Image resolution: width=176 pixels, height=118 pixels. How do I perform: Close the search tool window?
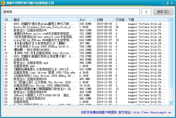(x=172, y=3)
